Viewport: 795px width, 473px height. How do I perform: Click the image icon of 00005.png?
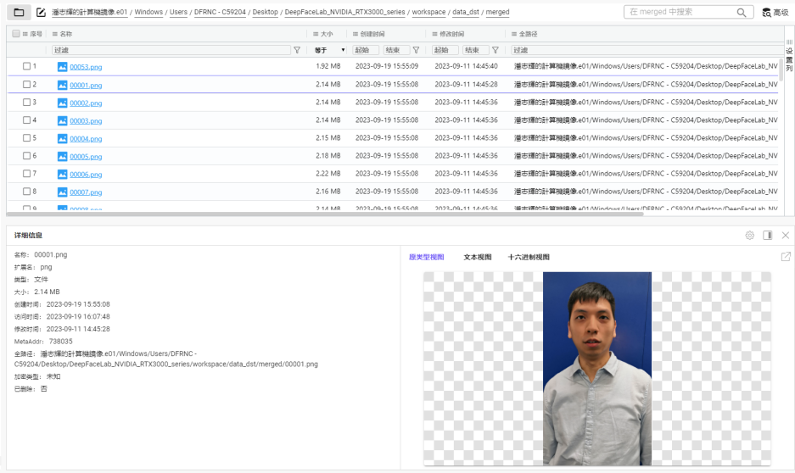click(x=63, y=157)
